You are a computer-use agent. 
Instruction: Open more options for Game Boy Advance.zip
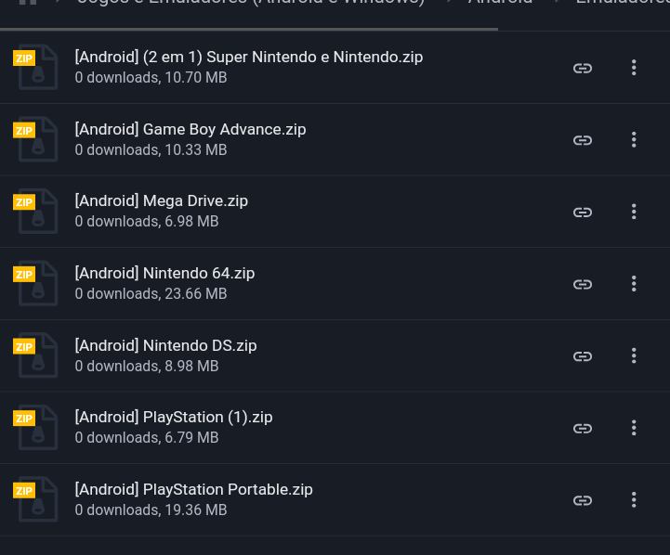pos(634,139)
